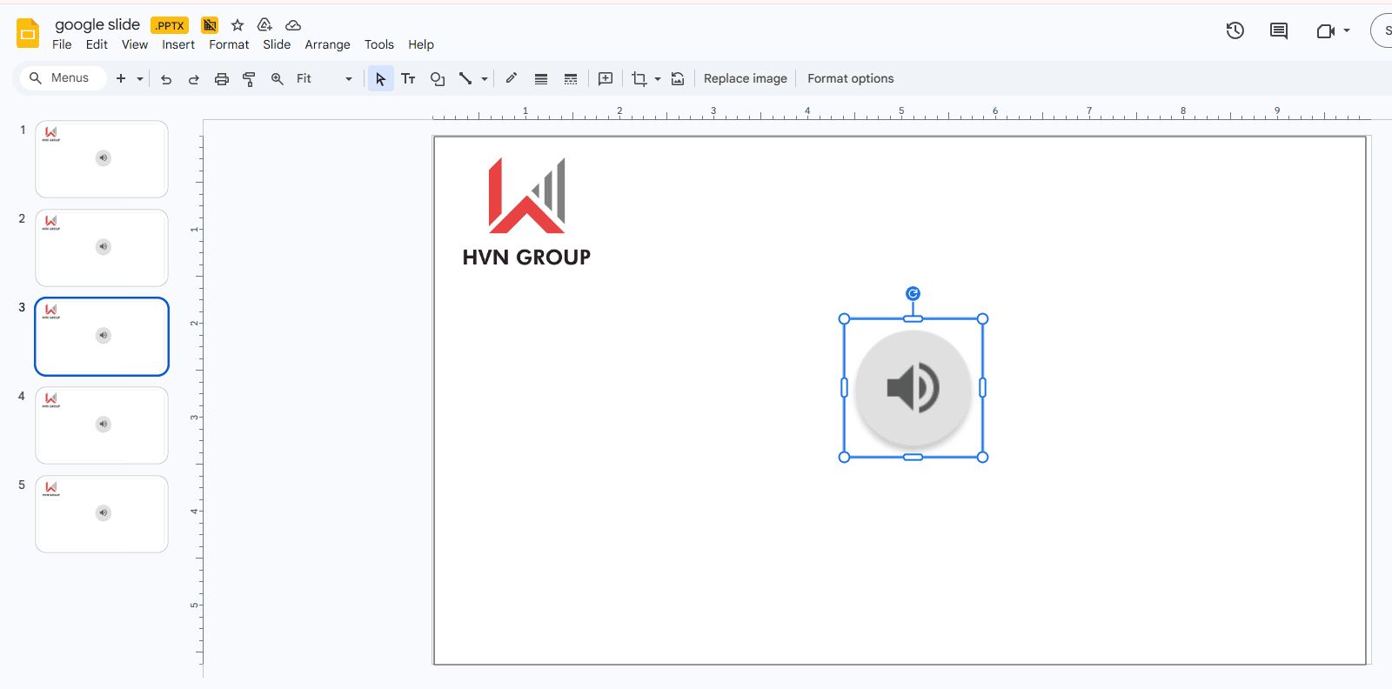This screenshot has height=689, width=1392.
Task: Open the Shape insert tool
Action: pos(438,79)
